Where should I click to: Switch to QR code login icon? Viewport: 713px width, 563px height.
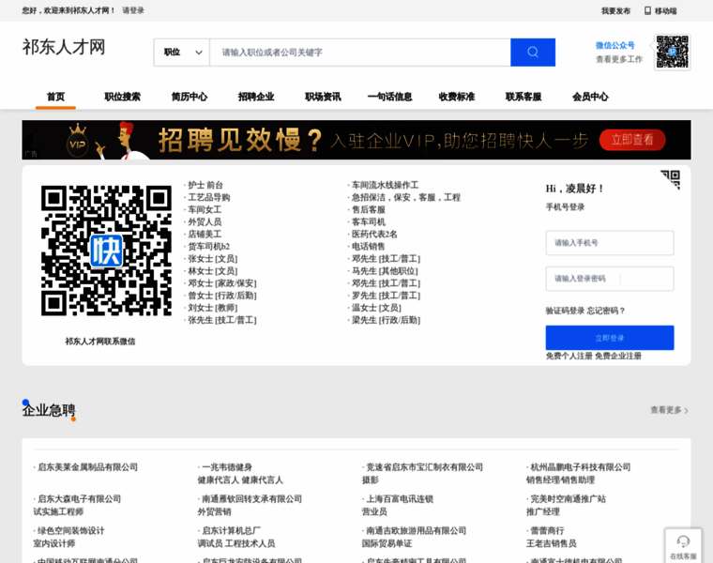point(670,179)
